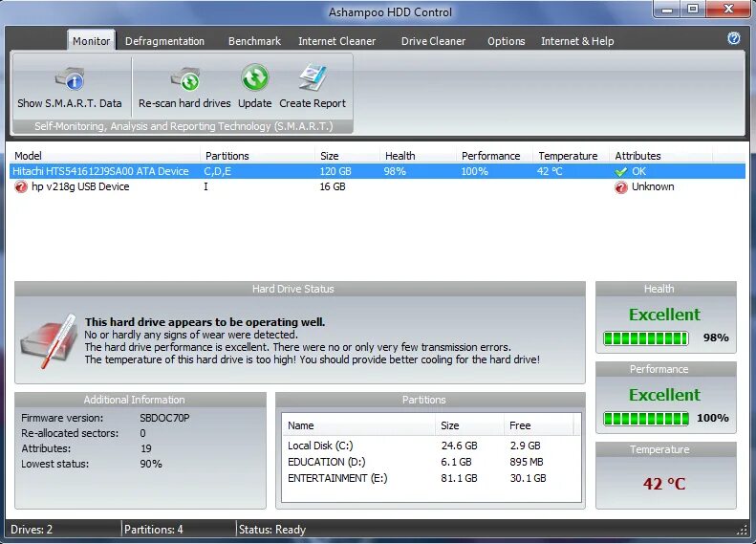Click the Name header in Partitions table

358,425
